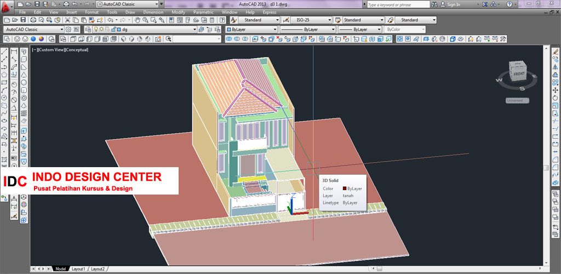Open ByLayer color control dropdown
The width and height of the screenshot is (561, 274).
click(x=252, y=30)
